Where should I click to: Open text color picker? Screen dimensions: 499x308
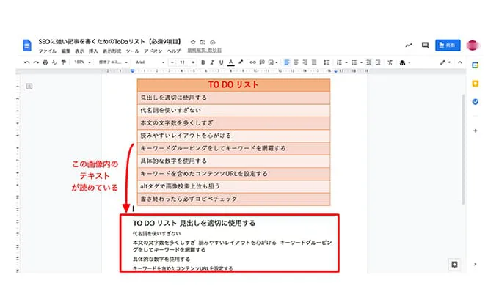[231, 62]
